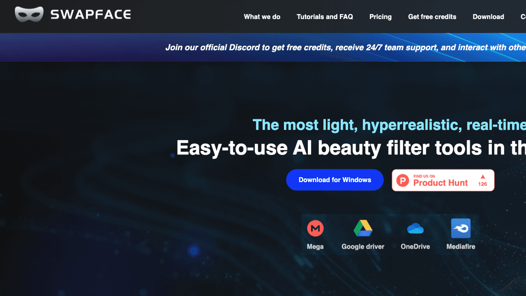Click the Google driver text label

click(x=363, y=246)
